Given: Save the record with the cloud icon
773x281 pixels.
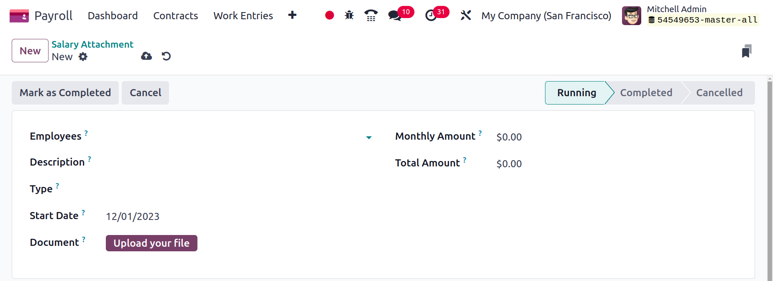Looking at the screenshot, I should [146, 56].
